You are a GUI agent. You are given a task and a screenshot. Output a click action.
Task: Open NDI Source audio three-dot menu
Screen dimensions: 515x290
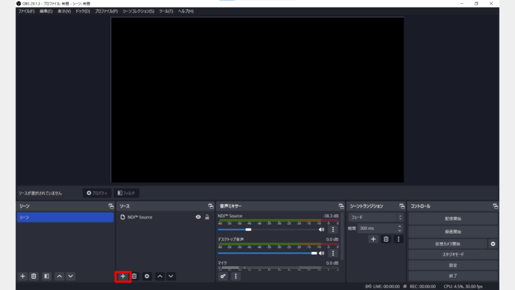[333, 229]
